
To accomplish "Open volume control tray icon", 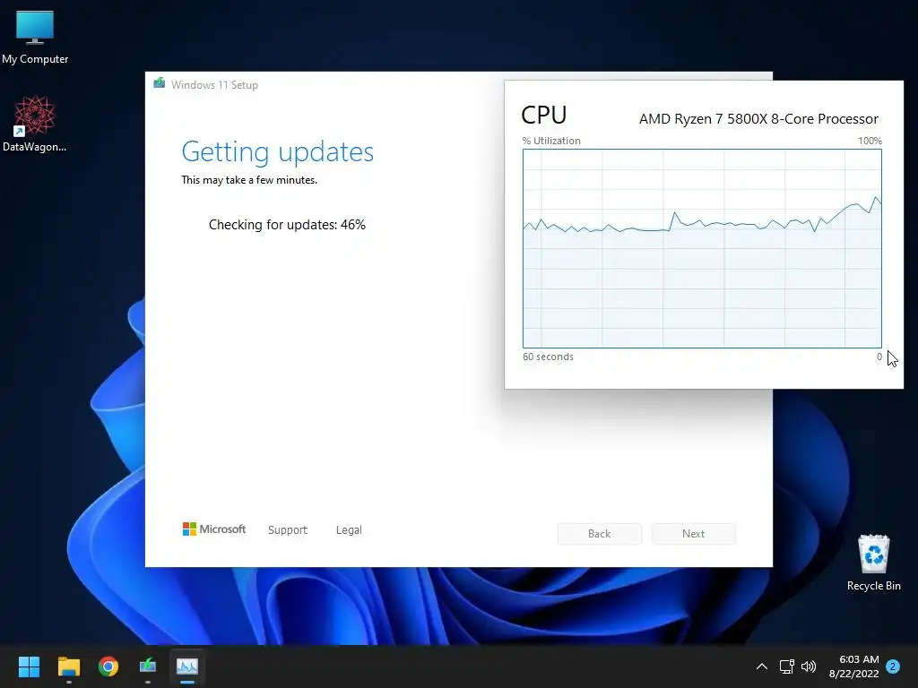I will (x=809, y=666).
